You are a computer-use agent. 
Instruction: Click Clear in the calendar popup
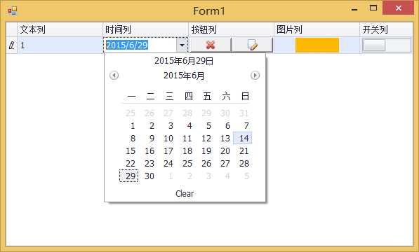(185, 194)
